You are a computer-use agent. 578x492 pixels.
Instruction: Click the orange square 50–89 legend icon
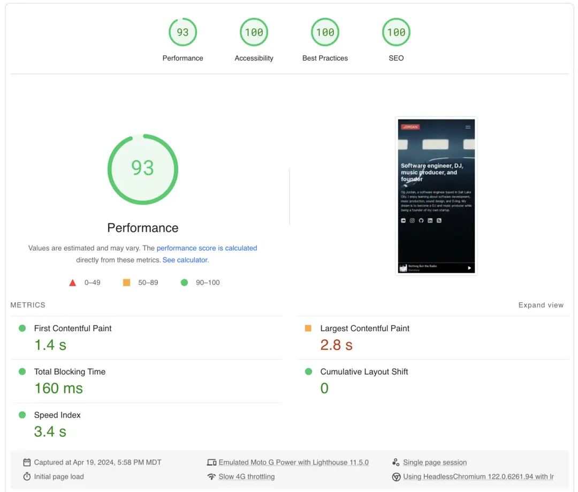(126, 282)
